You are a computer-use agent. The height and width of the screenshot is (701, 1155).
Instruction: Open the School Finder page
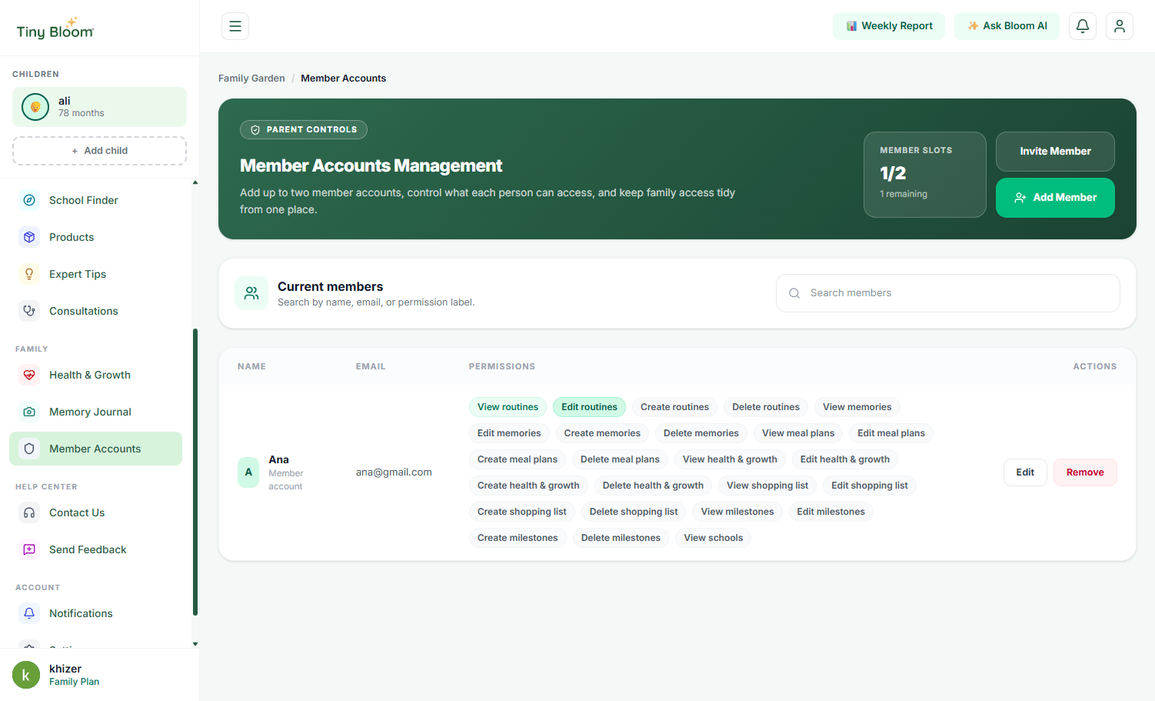[95, 200]
